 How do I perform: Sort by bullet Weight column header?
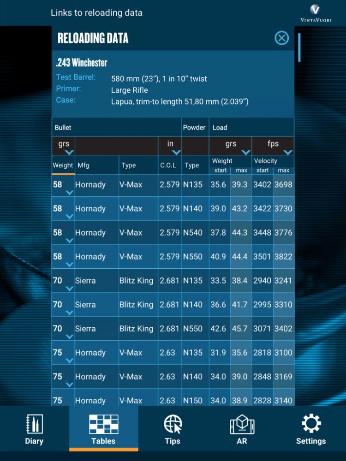[63, 165]
